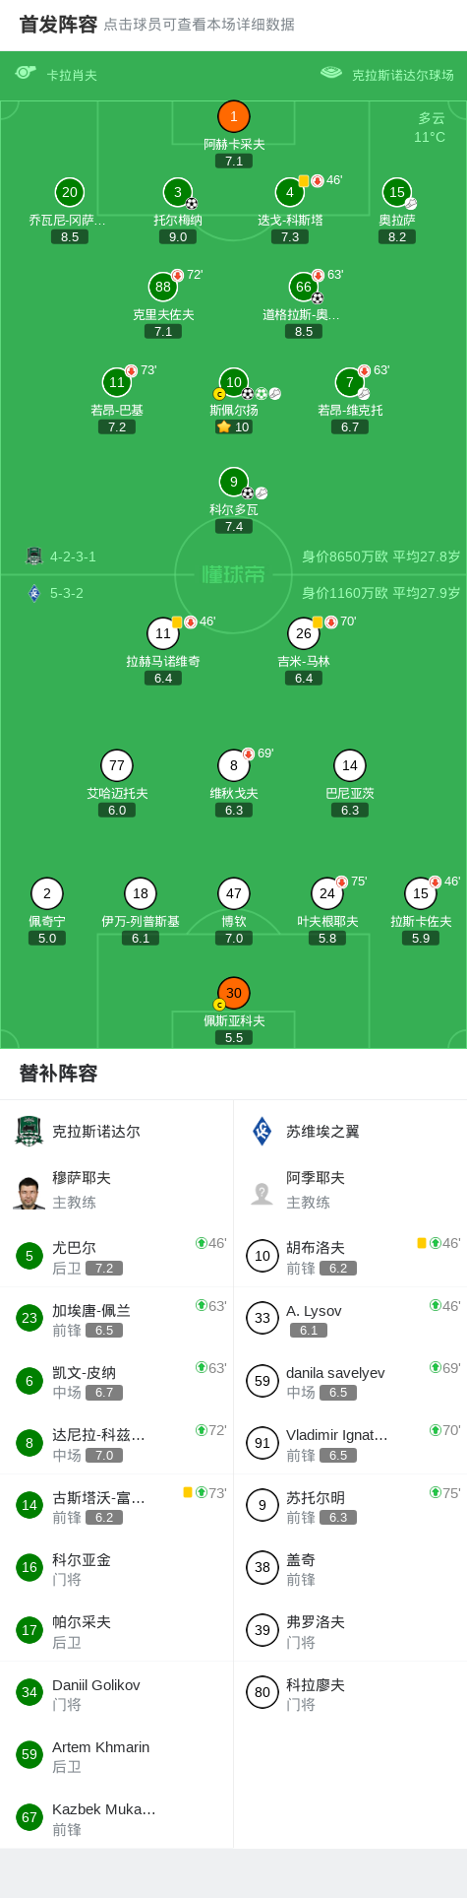The image size is (467, 1898).
Task: Open substitute 尤巴尔 number 5 row
Action: (x=117, y=1256)
